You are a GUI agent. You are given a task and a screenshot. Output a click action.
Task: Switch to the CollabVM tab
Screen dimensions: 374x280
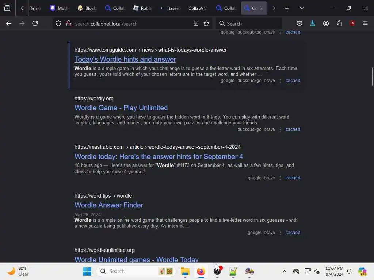pyautogui.click(x=198, y=8)
